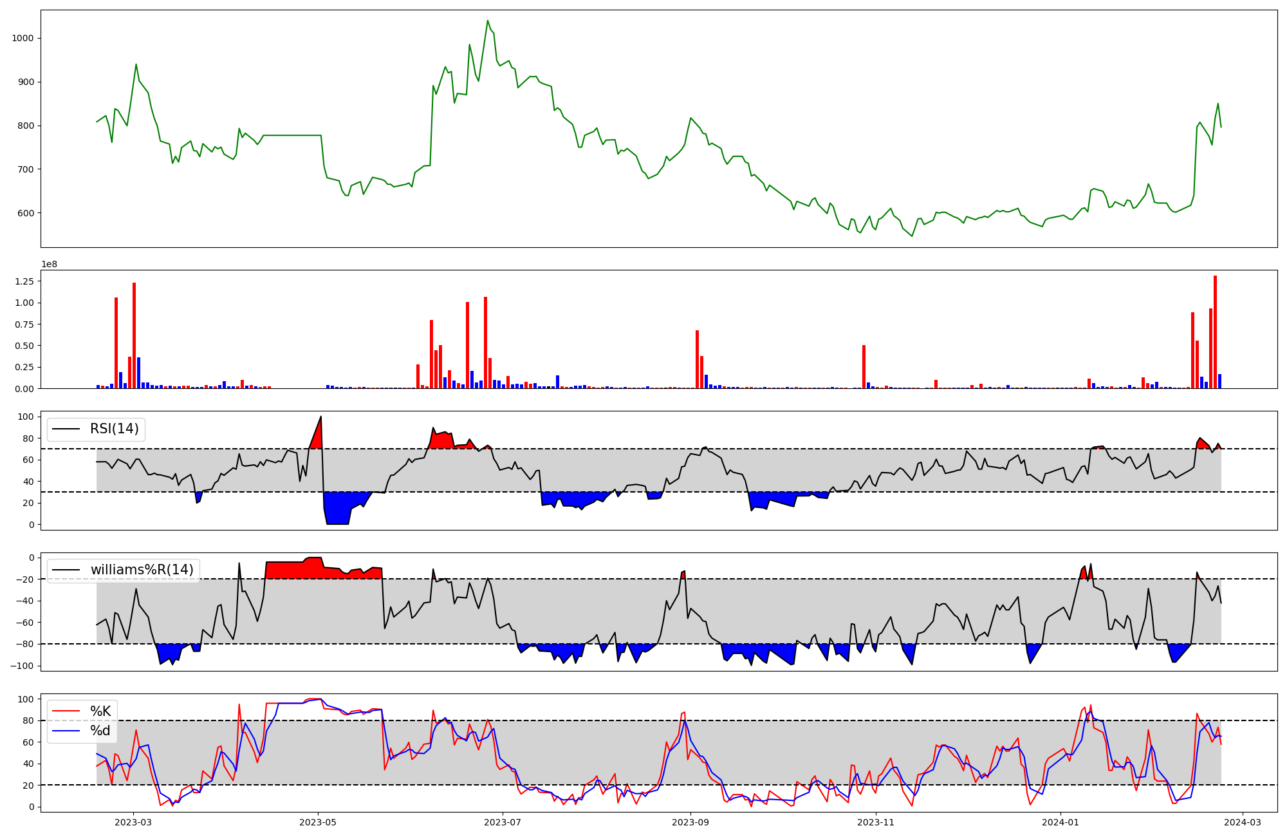This screenshot has height=837, width=1287.
Task: Click the red %K legend entry
Action: (100, 711)
